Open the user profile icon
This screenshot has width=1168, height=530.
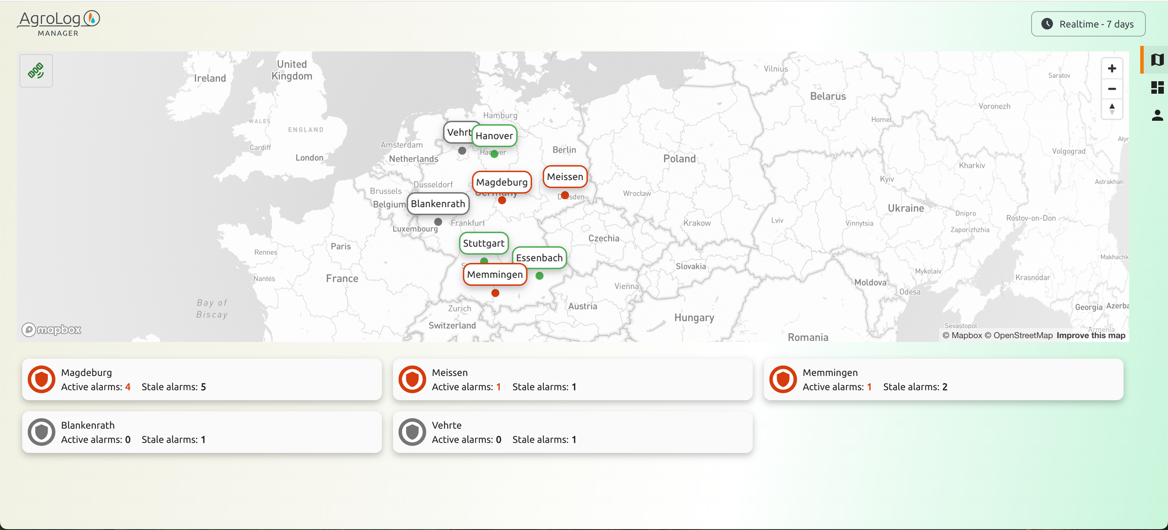1157,115
